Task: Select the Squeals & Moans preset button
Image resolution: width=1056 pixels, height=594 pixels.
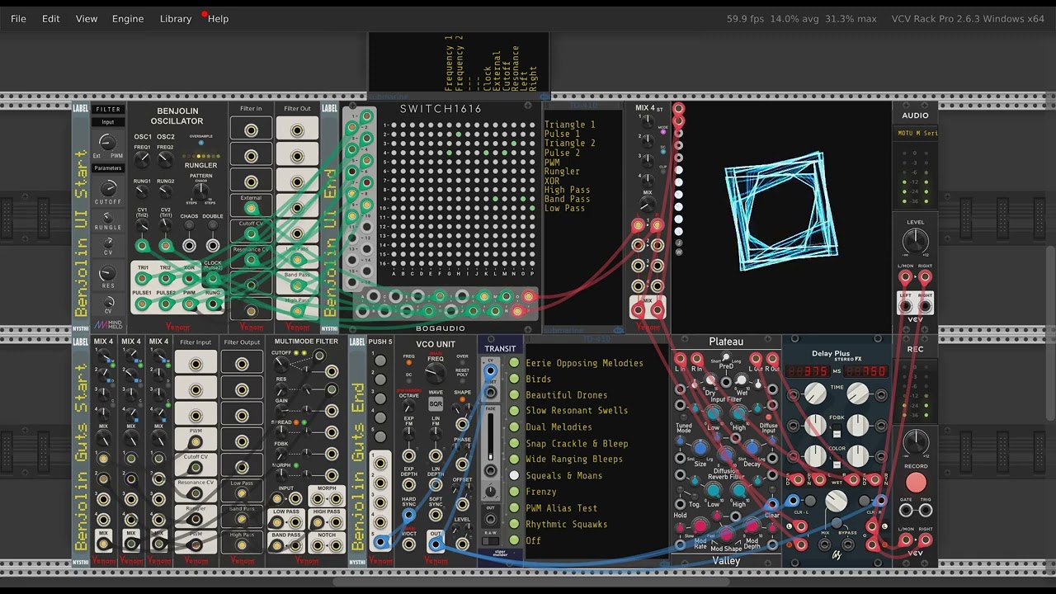Action: [514, 476]
